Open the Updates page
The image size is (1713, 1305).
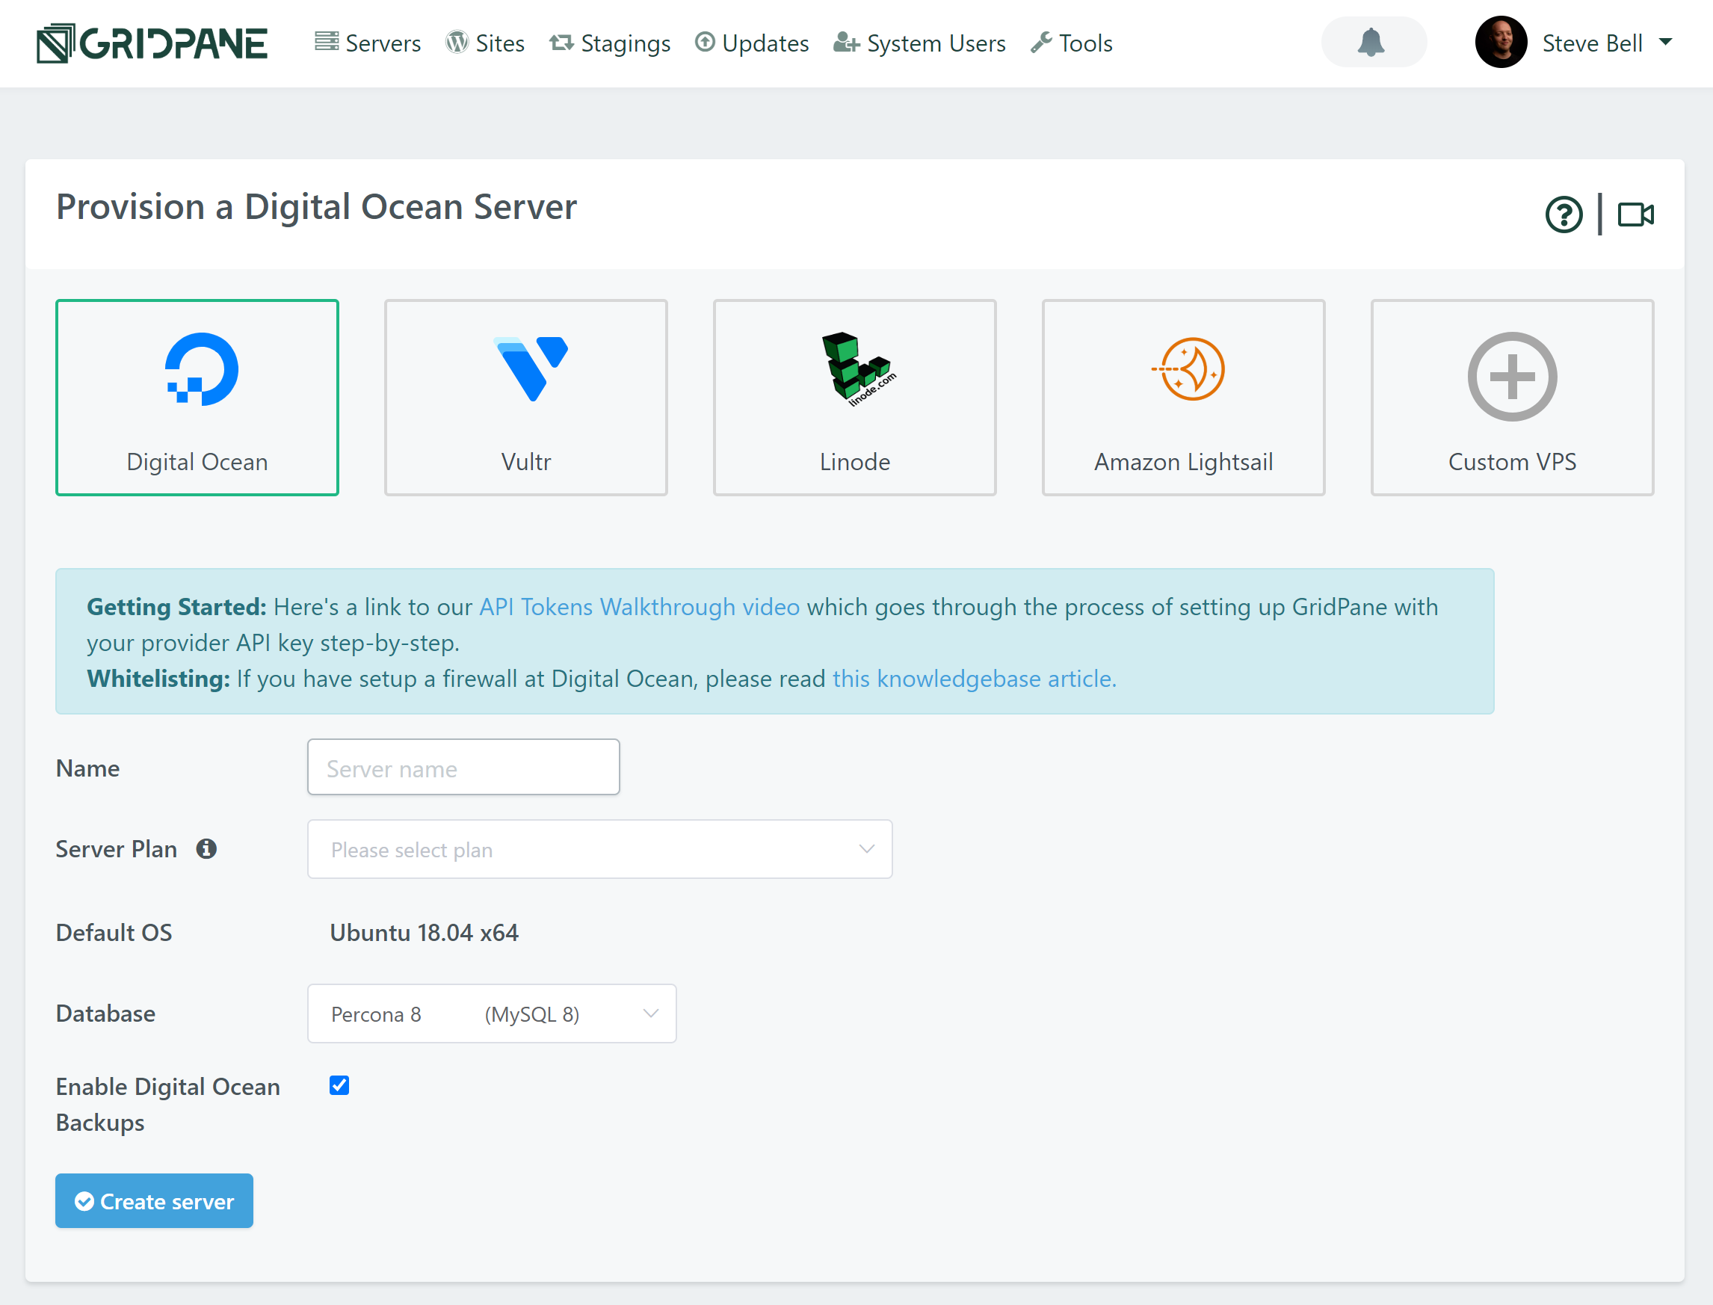pyautogui.click(x=752, y=43)
